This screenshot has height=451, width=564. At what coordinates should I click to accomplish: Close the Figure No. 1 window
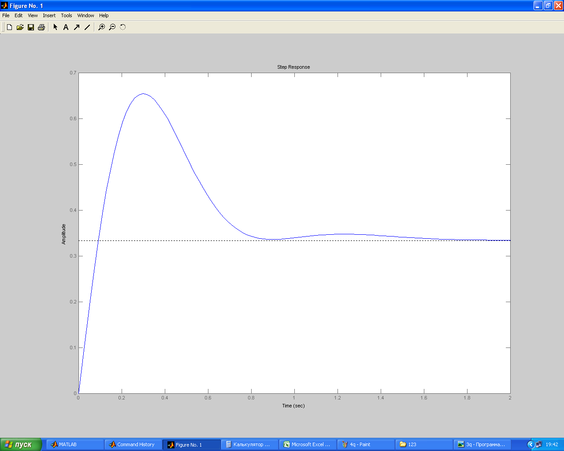pyautogui.click(x=558, y=5)
